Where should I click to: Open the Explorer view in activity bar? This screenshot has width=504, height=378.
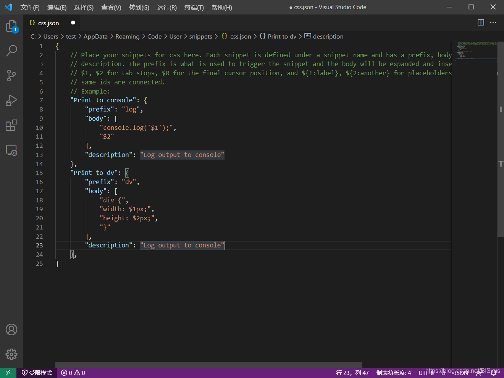11,26
